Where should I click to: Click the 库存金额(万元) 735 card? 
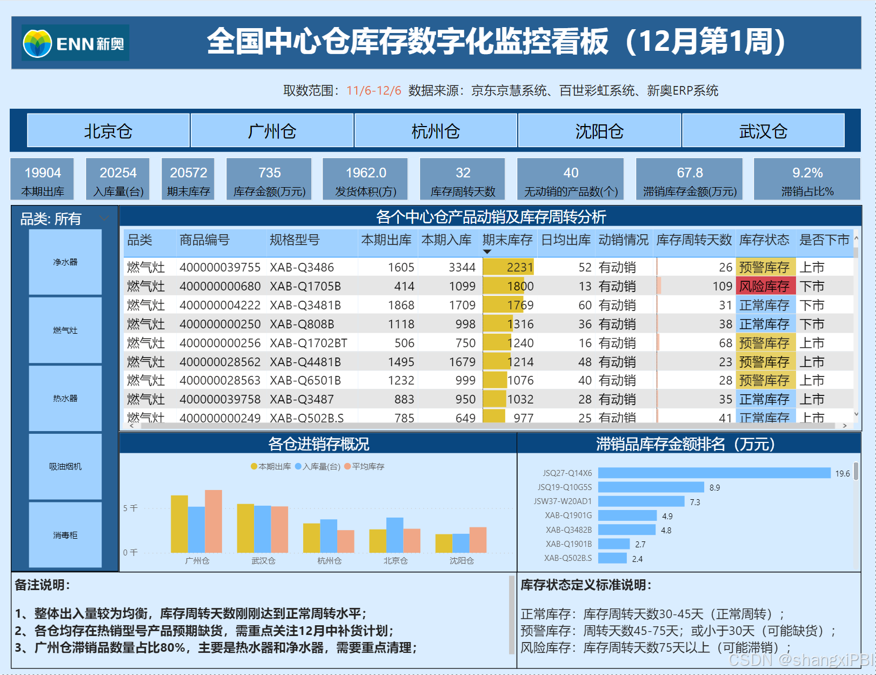point(269,179)
